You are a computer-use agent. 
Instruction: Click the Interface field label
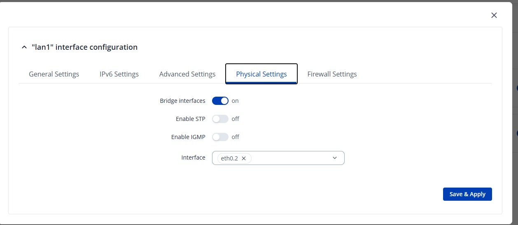pyautogui.click(x=193, y=158)
